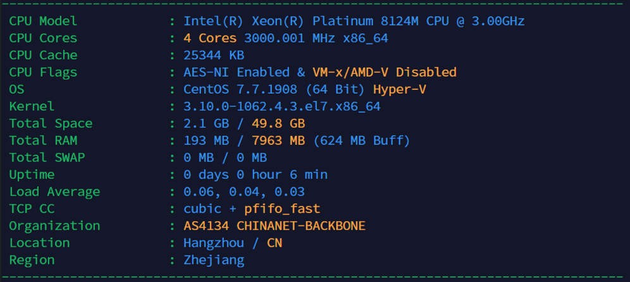Select the pfifo_fast text
Viewport: 630px width, 282px height.
pos(282,209)
